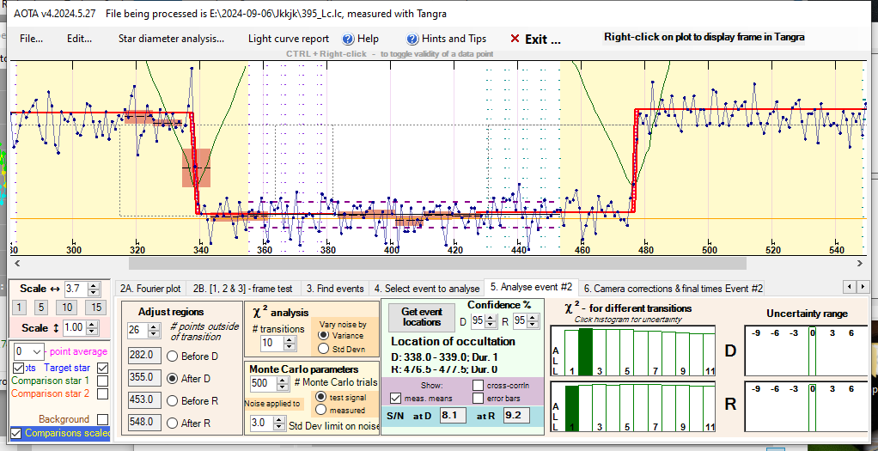Click the After D value field 355.0
Image resolution: width=878 pixels, height=451 pixels.
[x=144, y=379]
